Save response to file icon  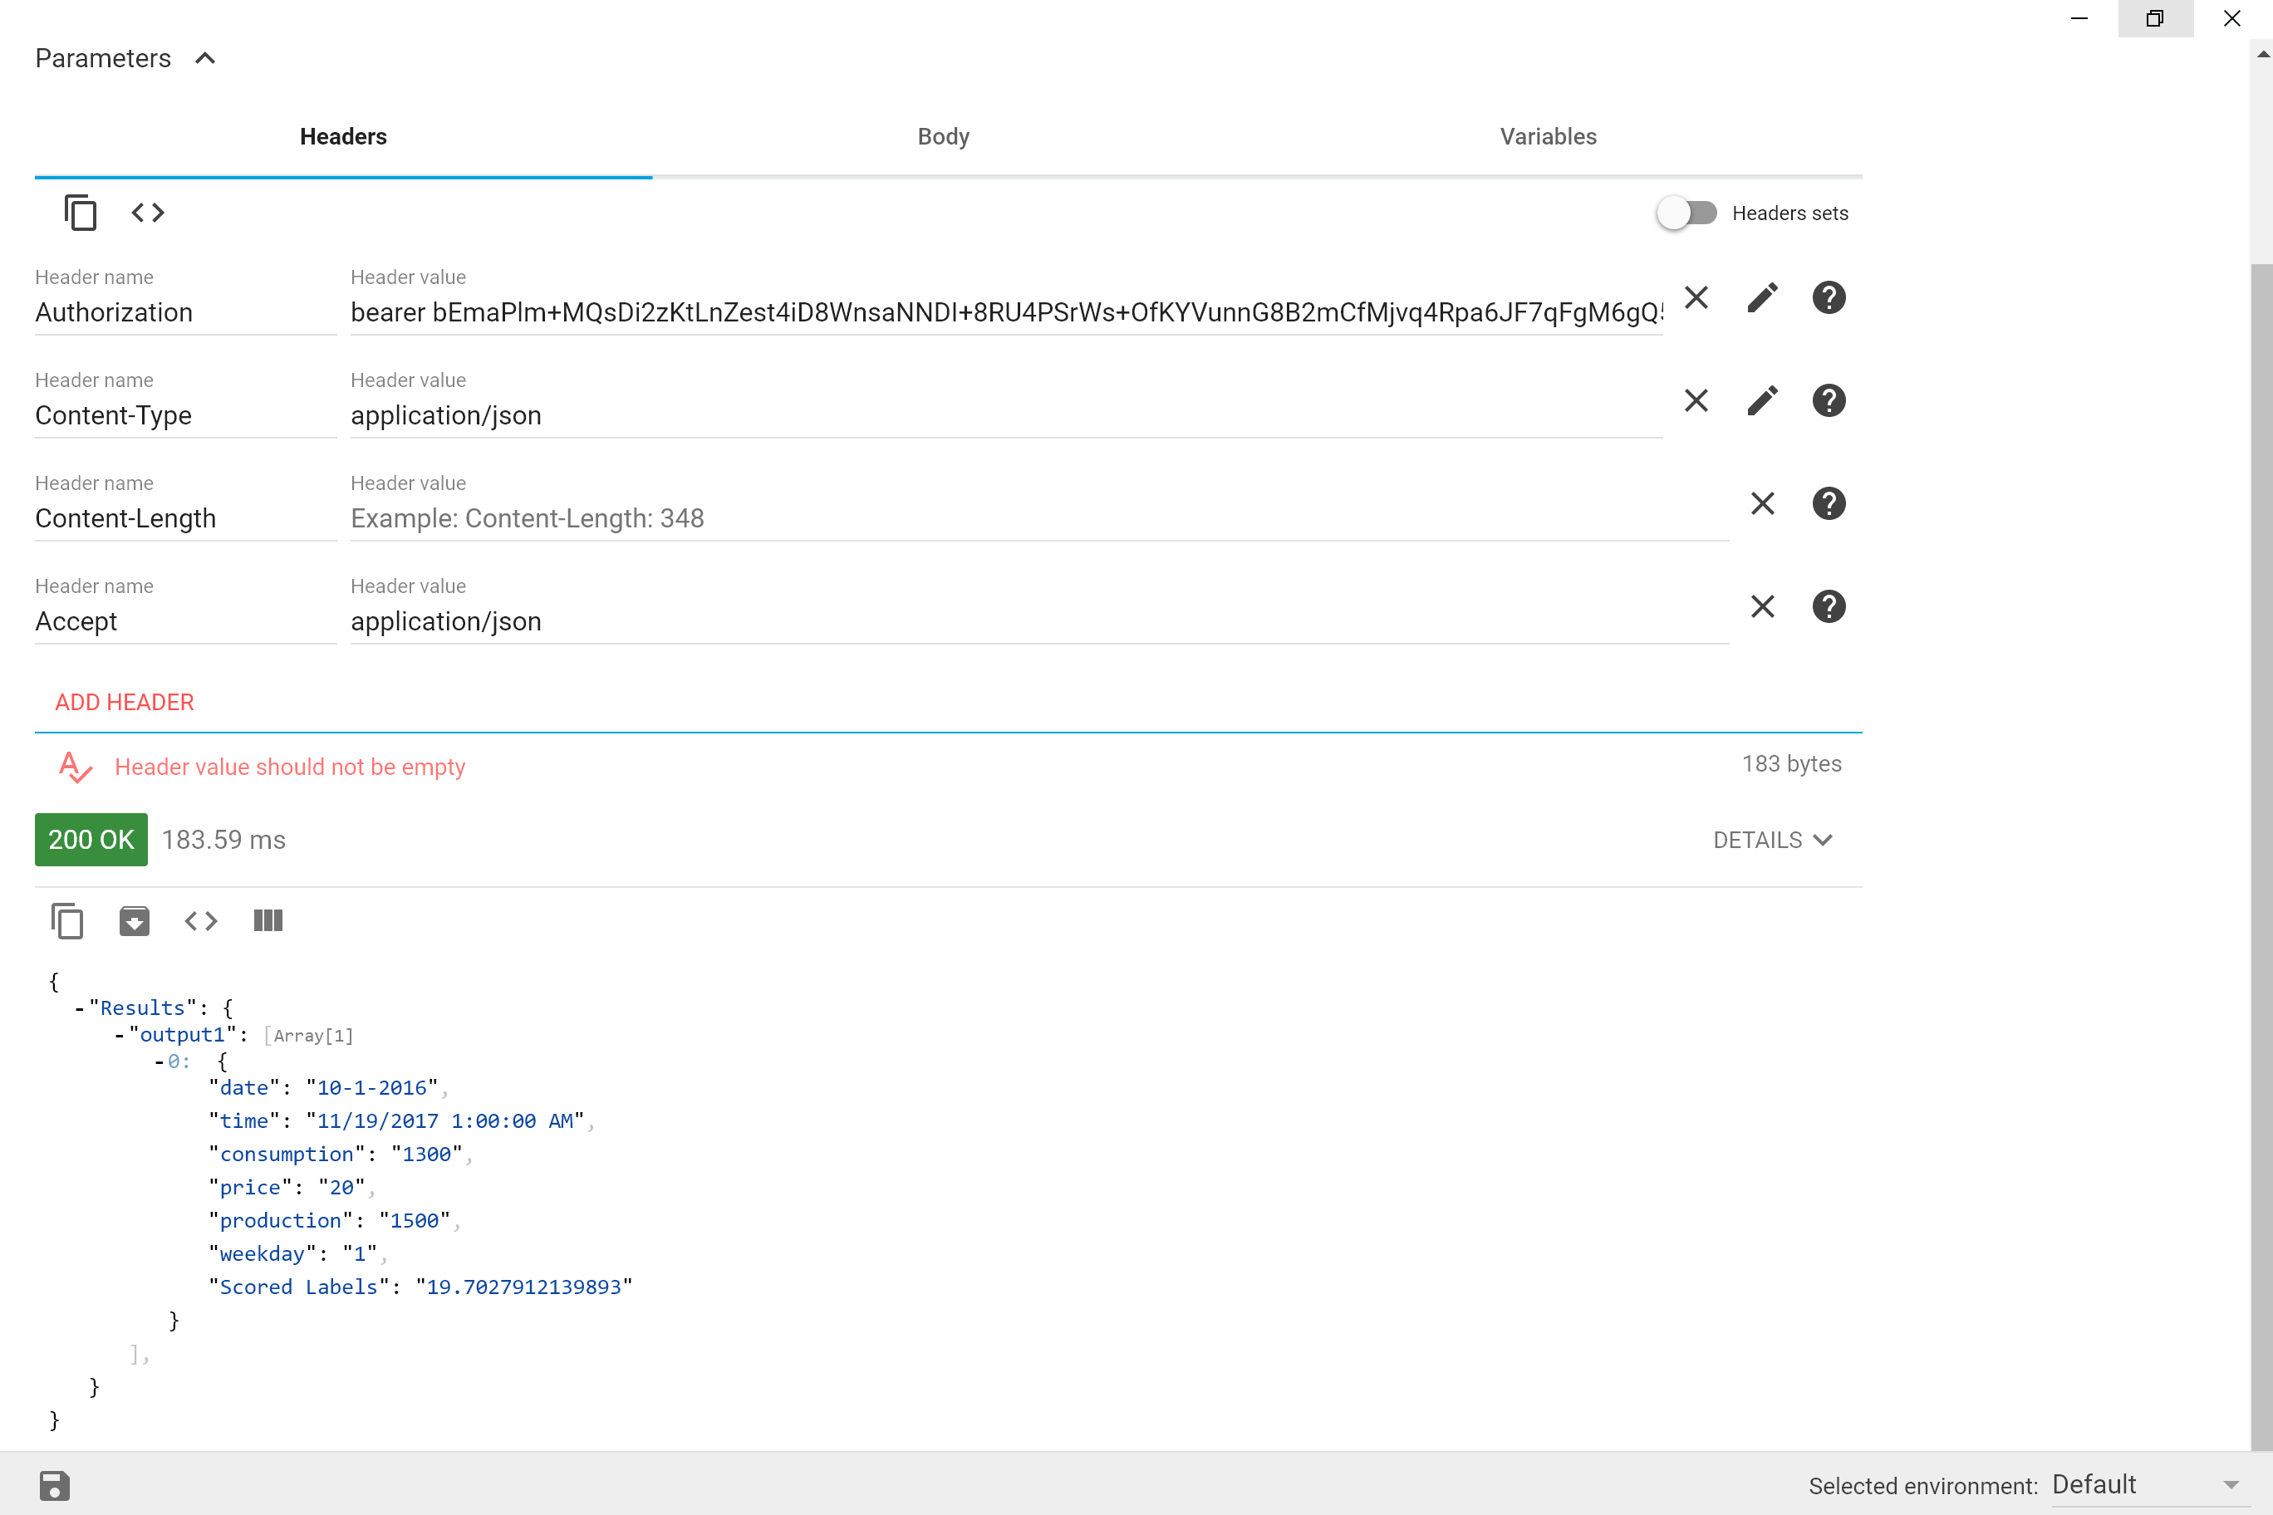click(135, 921)
